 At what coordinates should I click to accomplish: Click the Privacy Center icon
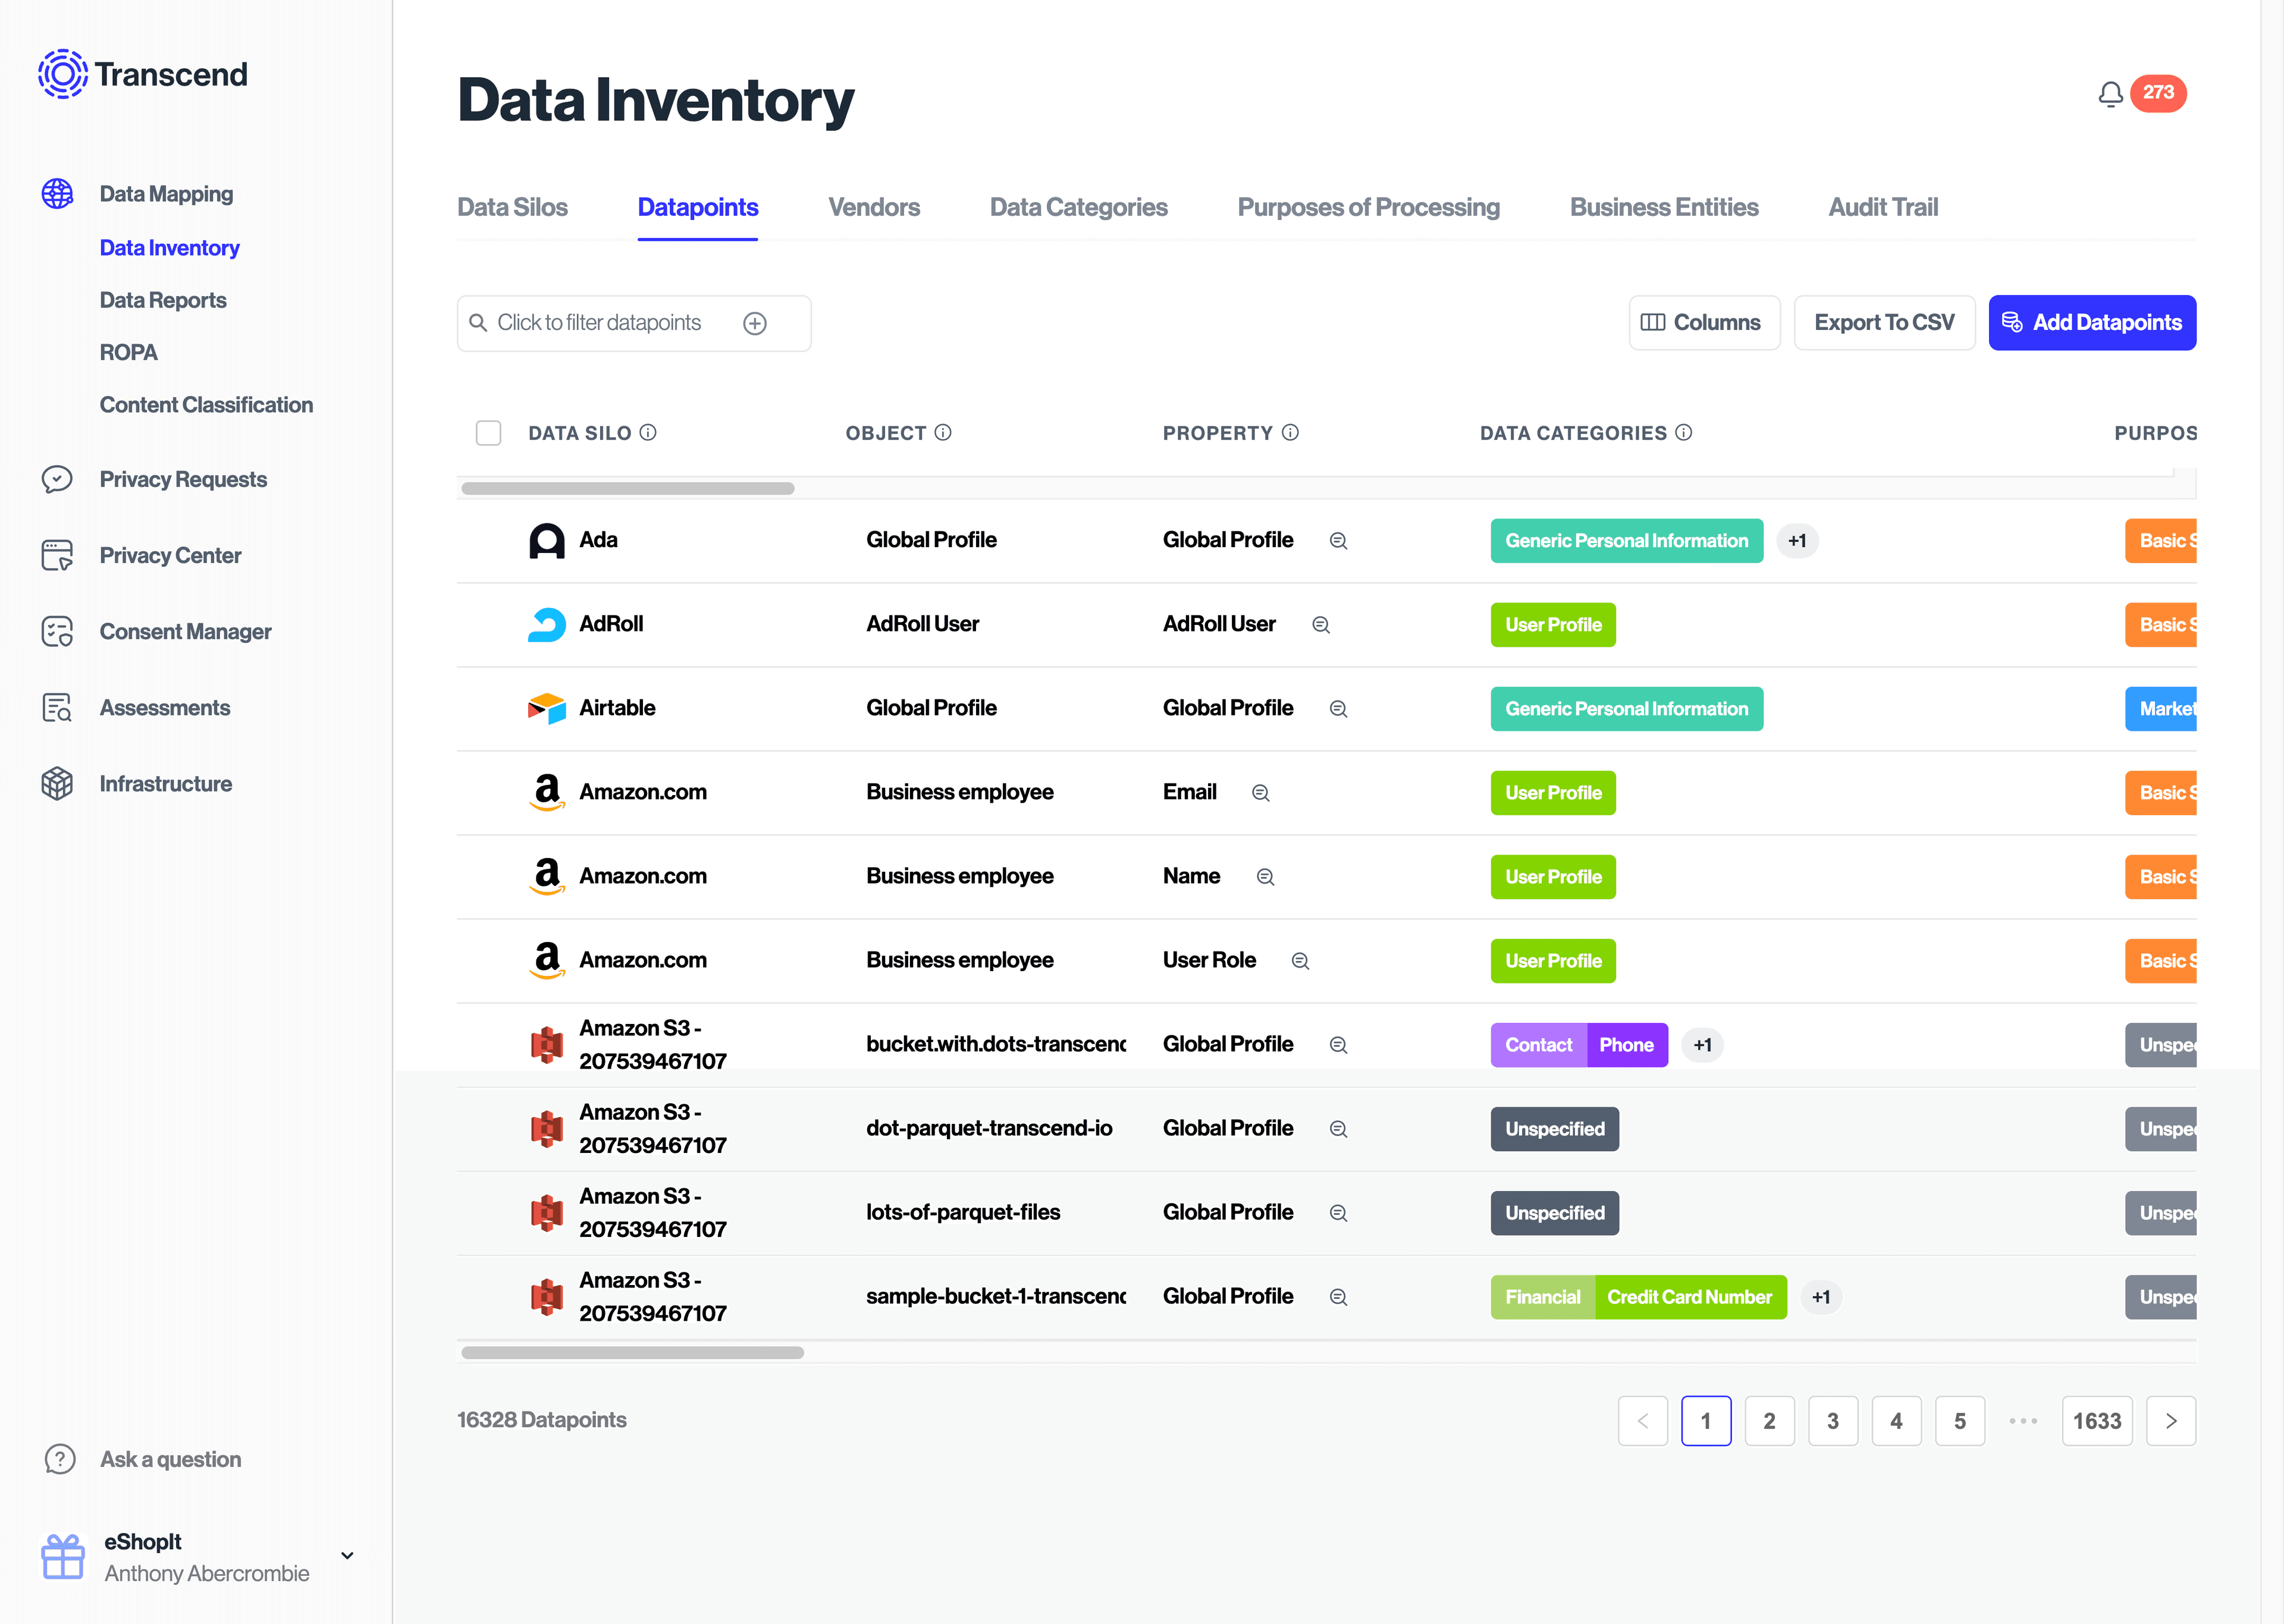58,555
